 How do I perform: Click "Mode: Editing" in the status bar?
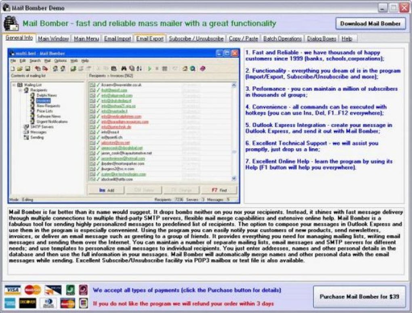21,200
